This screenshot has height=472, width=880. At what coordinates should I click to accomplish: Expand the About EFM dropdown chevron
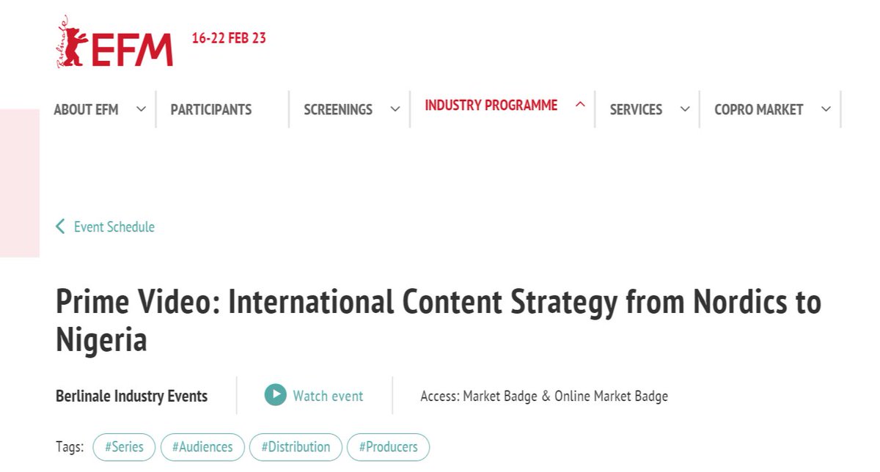[x=141, y=109]
